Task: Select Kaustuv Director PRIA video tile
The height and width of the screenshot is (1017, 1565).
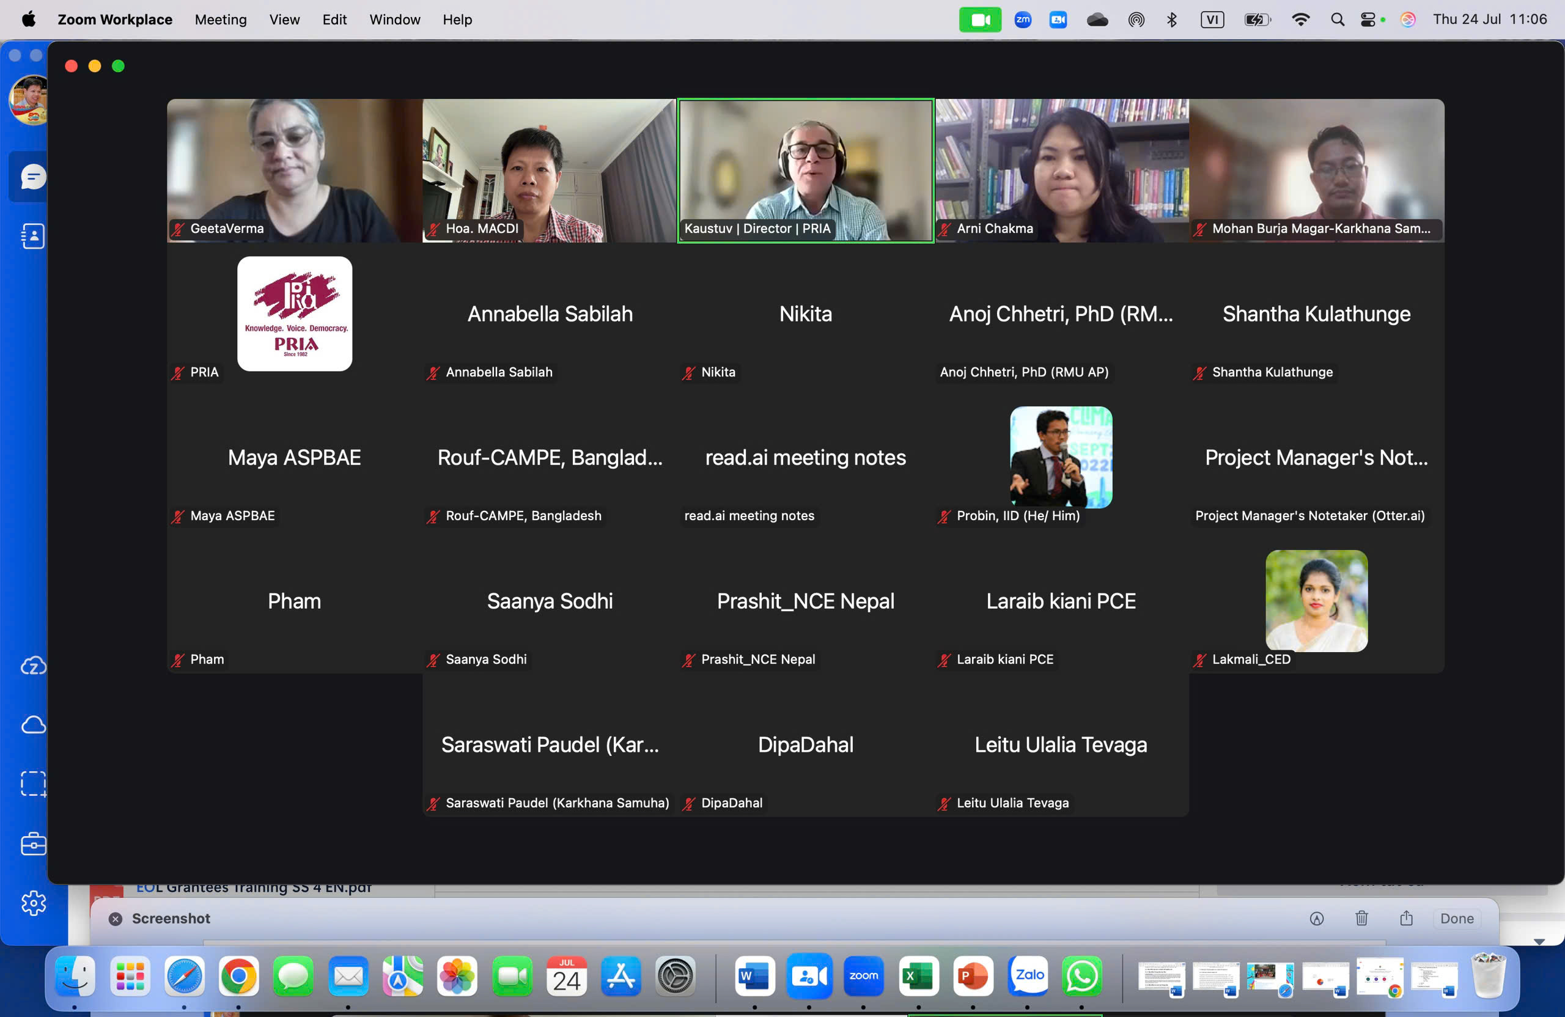Action: (x=806, y=171)
